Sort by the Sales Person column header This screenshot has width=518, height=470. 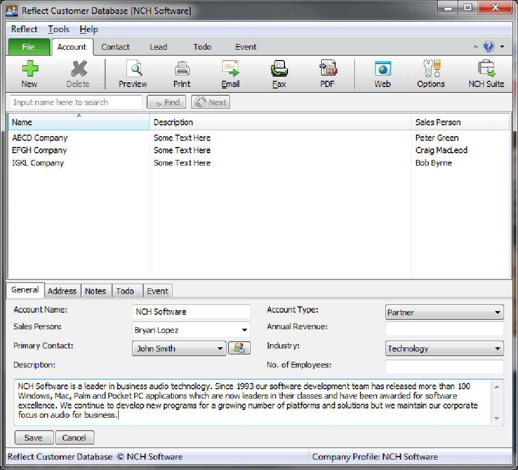coord(460,122)
